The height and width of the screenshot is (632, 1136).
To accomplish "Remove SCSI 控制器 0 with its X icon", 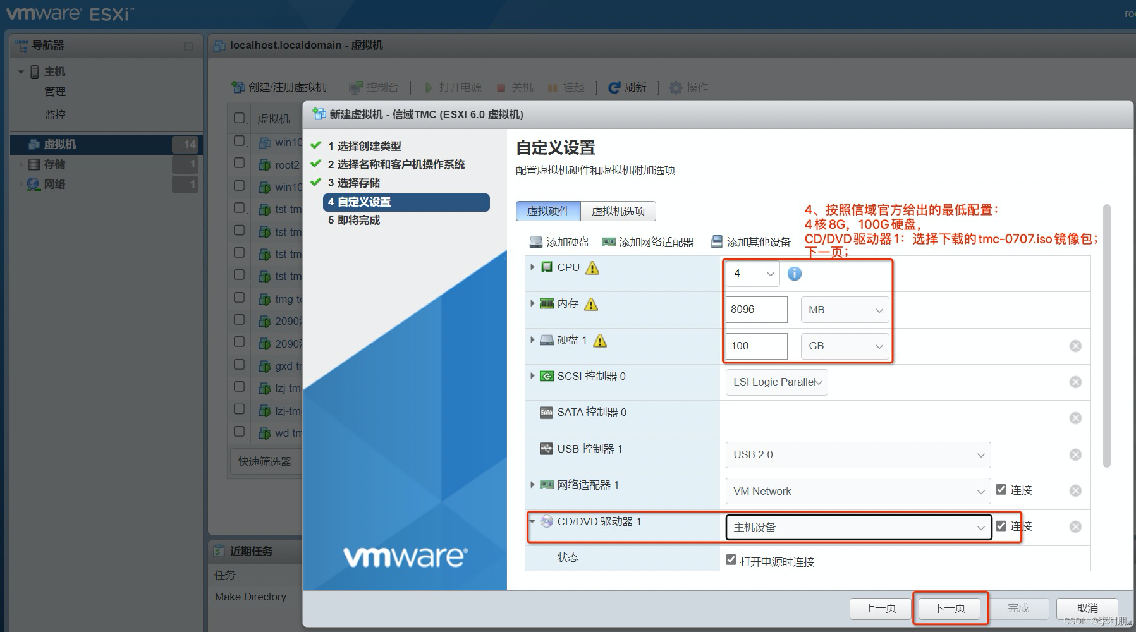I will point(1075,382).
